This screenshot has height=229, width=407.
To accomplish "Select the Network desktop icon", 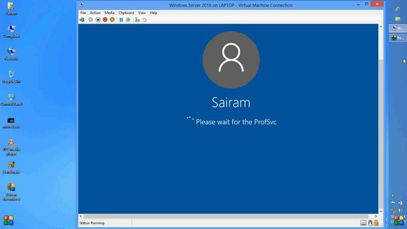I will (x=11, y=54).
